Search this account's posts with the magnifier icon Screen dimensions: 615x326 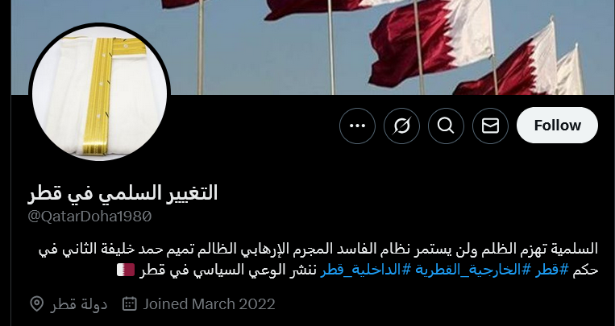446,126
